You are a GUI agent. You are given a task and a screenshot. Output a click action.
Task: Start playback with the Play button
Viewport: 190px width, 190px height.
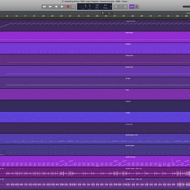click(62, 7)
